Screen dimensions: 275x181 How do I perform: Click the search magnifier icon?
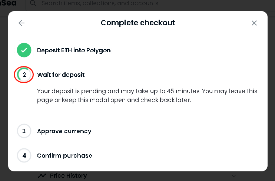33,4
